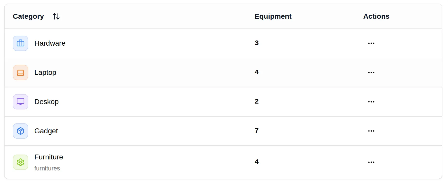
Task: Show more actions for Gadget
Action: 371,131
